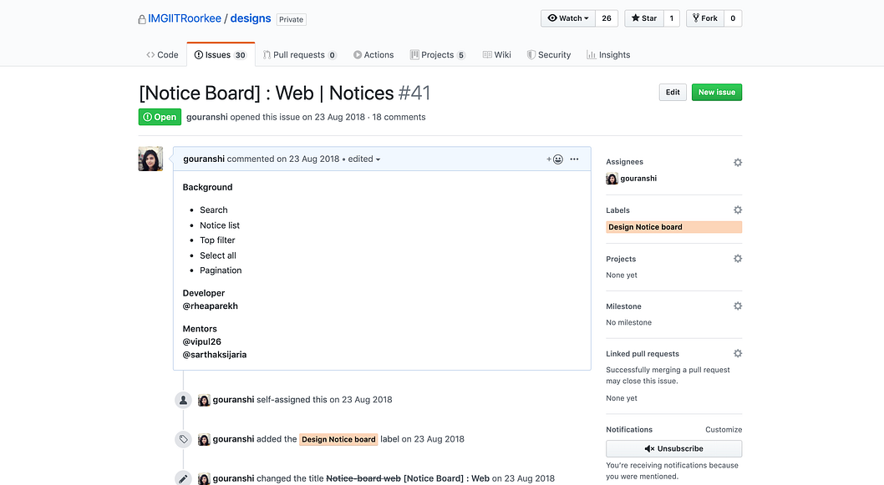Click the gear icon beside Assignees
Screen dimensions: 884x485
pyautogui.click(x=738, y=162)
